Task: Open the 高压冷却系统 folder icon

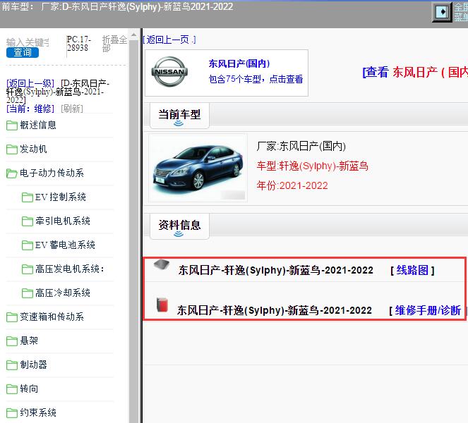Action: (x=27, y=293)
